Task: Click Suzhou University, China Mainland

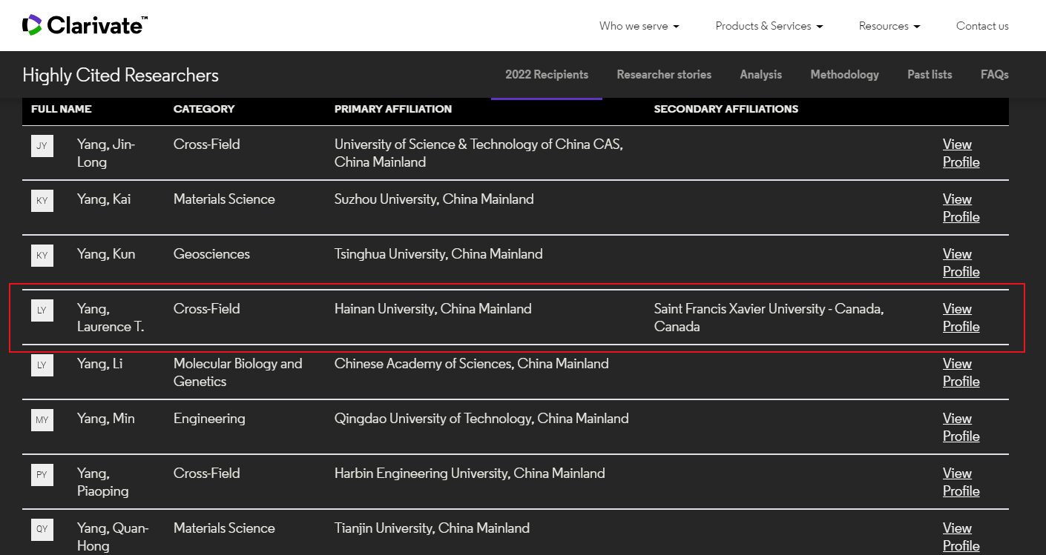Action: (434, 199)
